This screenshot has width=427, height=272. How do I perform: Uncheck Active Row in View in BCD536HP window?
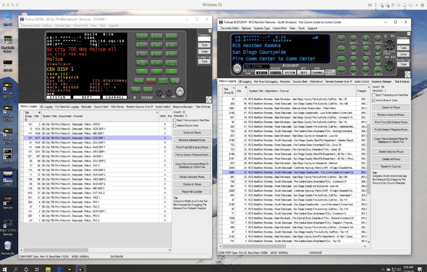pyautogui.click(x=374, y=100)
